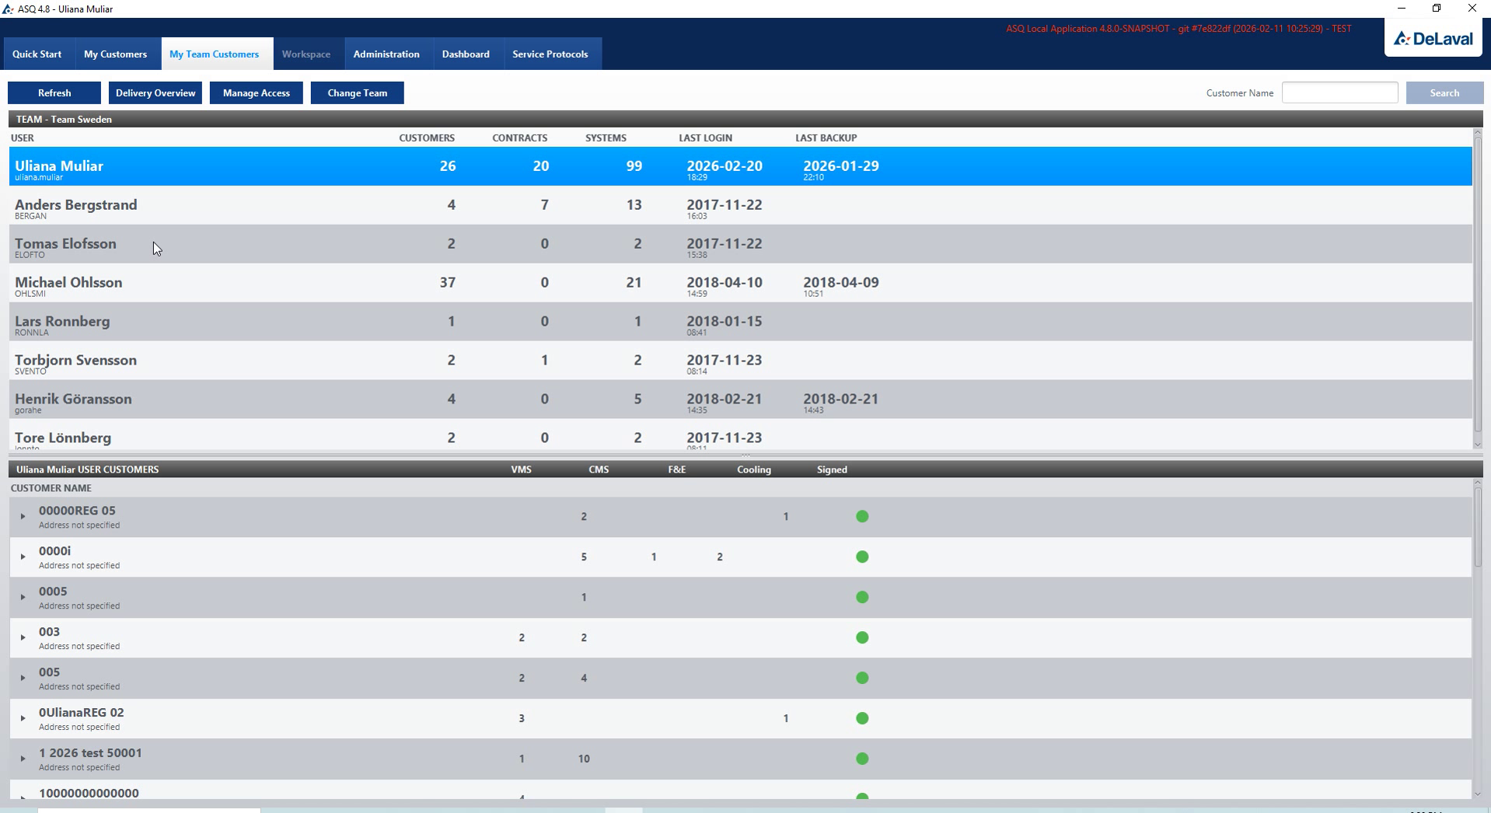Expand customer 00000REG 05 row
1491x813 pixels.
23,517
